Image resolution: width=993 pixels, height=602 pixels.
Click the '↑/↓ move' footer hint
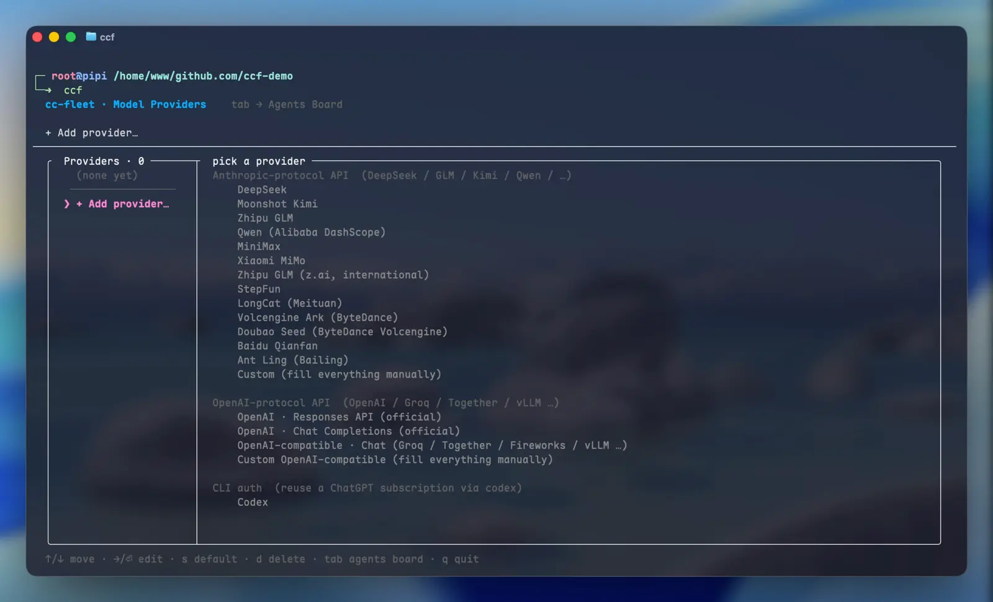[x=70, y=559]
